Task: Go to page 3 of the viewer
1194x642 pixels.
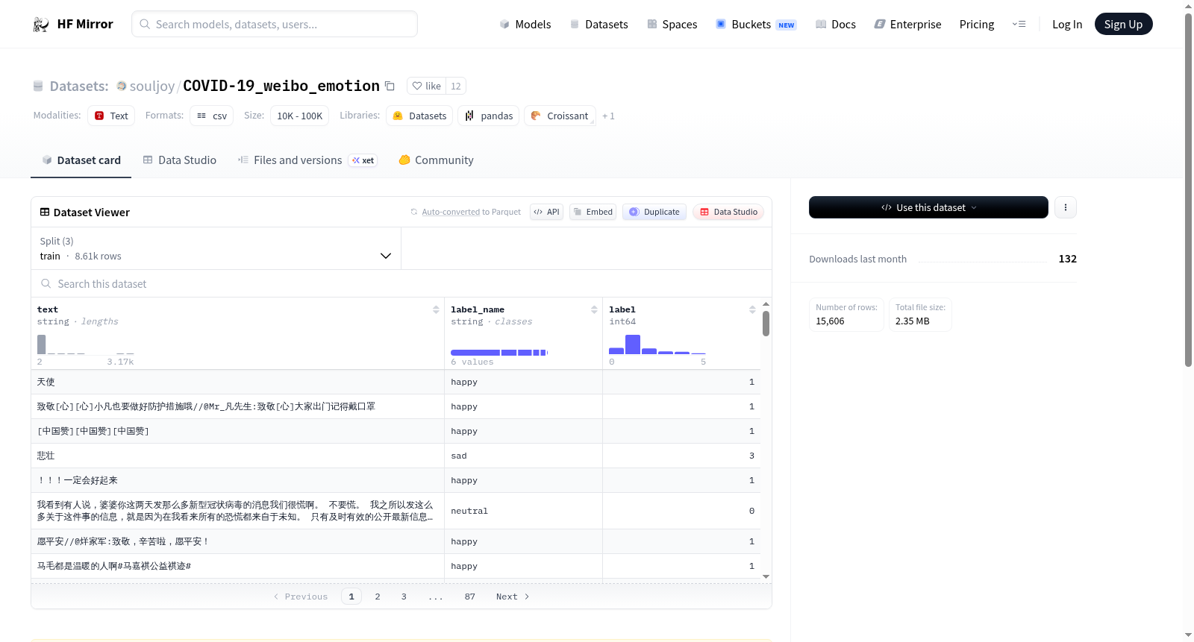Action: [x=404, y=597]
